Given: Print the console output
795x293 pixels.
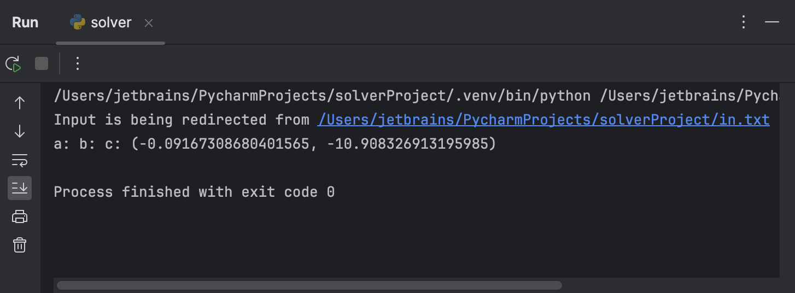Looking at the screenshot, I should 20,217.
